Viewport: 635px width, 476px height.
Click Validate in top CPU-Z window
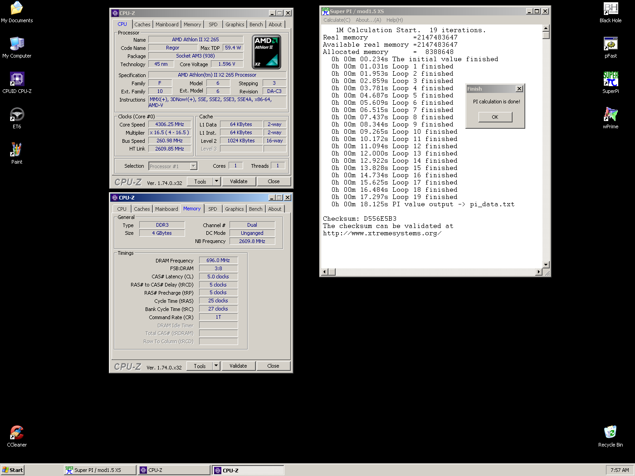[239, 181]
